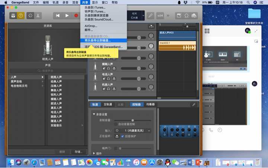Viewport: 268px width, 168px height.
Task: Click the 录制音量 slider handle
Action: pos(133,120)
